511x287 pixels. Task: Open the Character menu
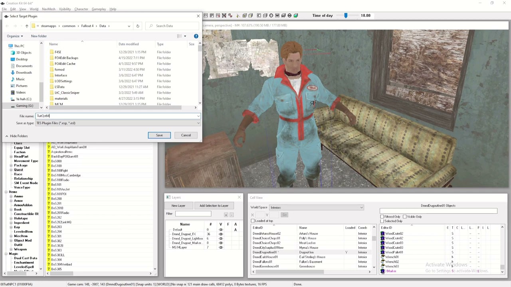pos(81,9)
